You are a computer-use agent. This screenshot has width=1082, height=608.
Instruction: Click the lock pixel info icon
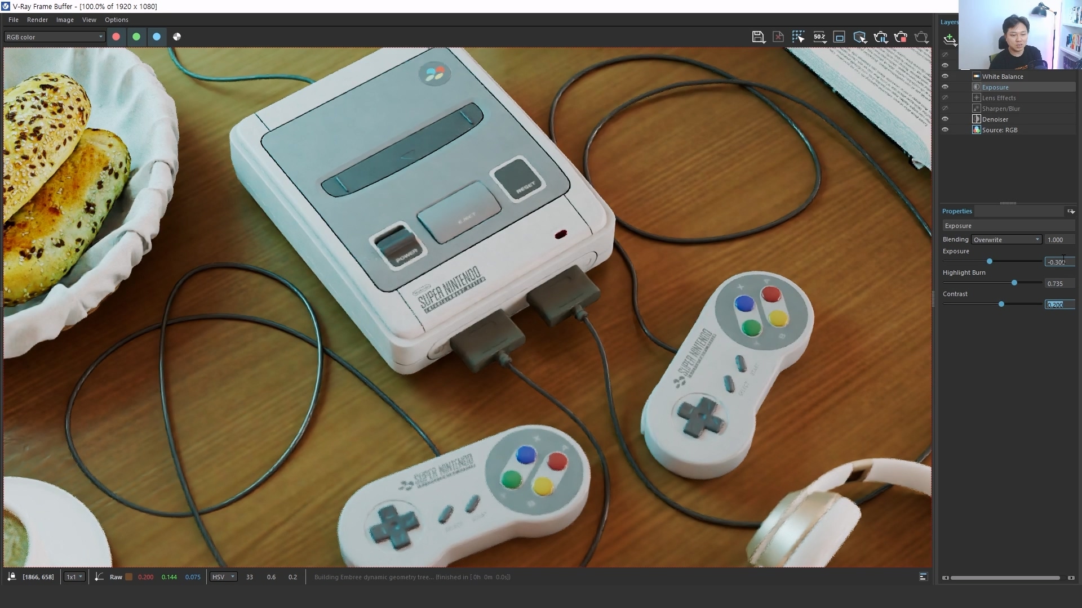(11, 576)
